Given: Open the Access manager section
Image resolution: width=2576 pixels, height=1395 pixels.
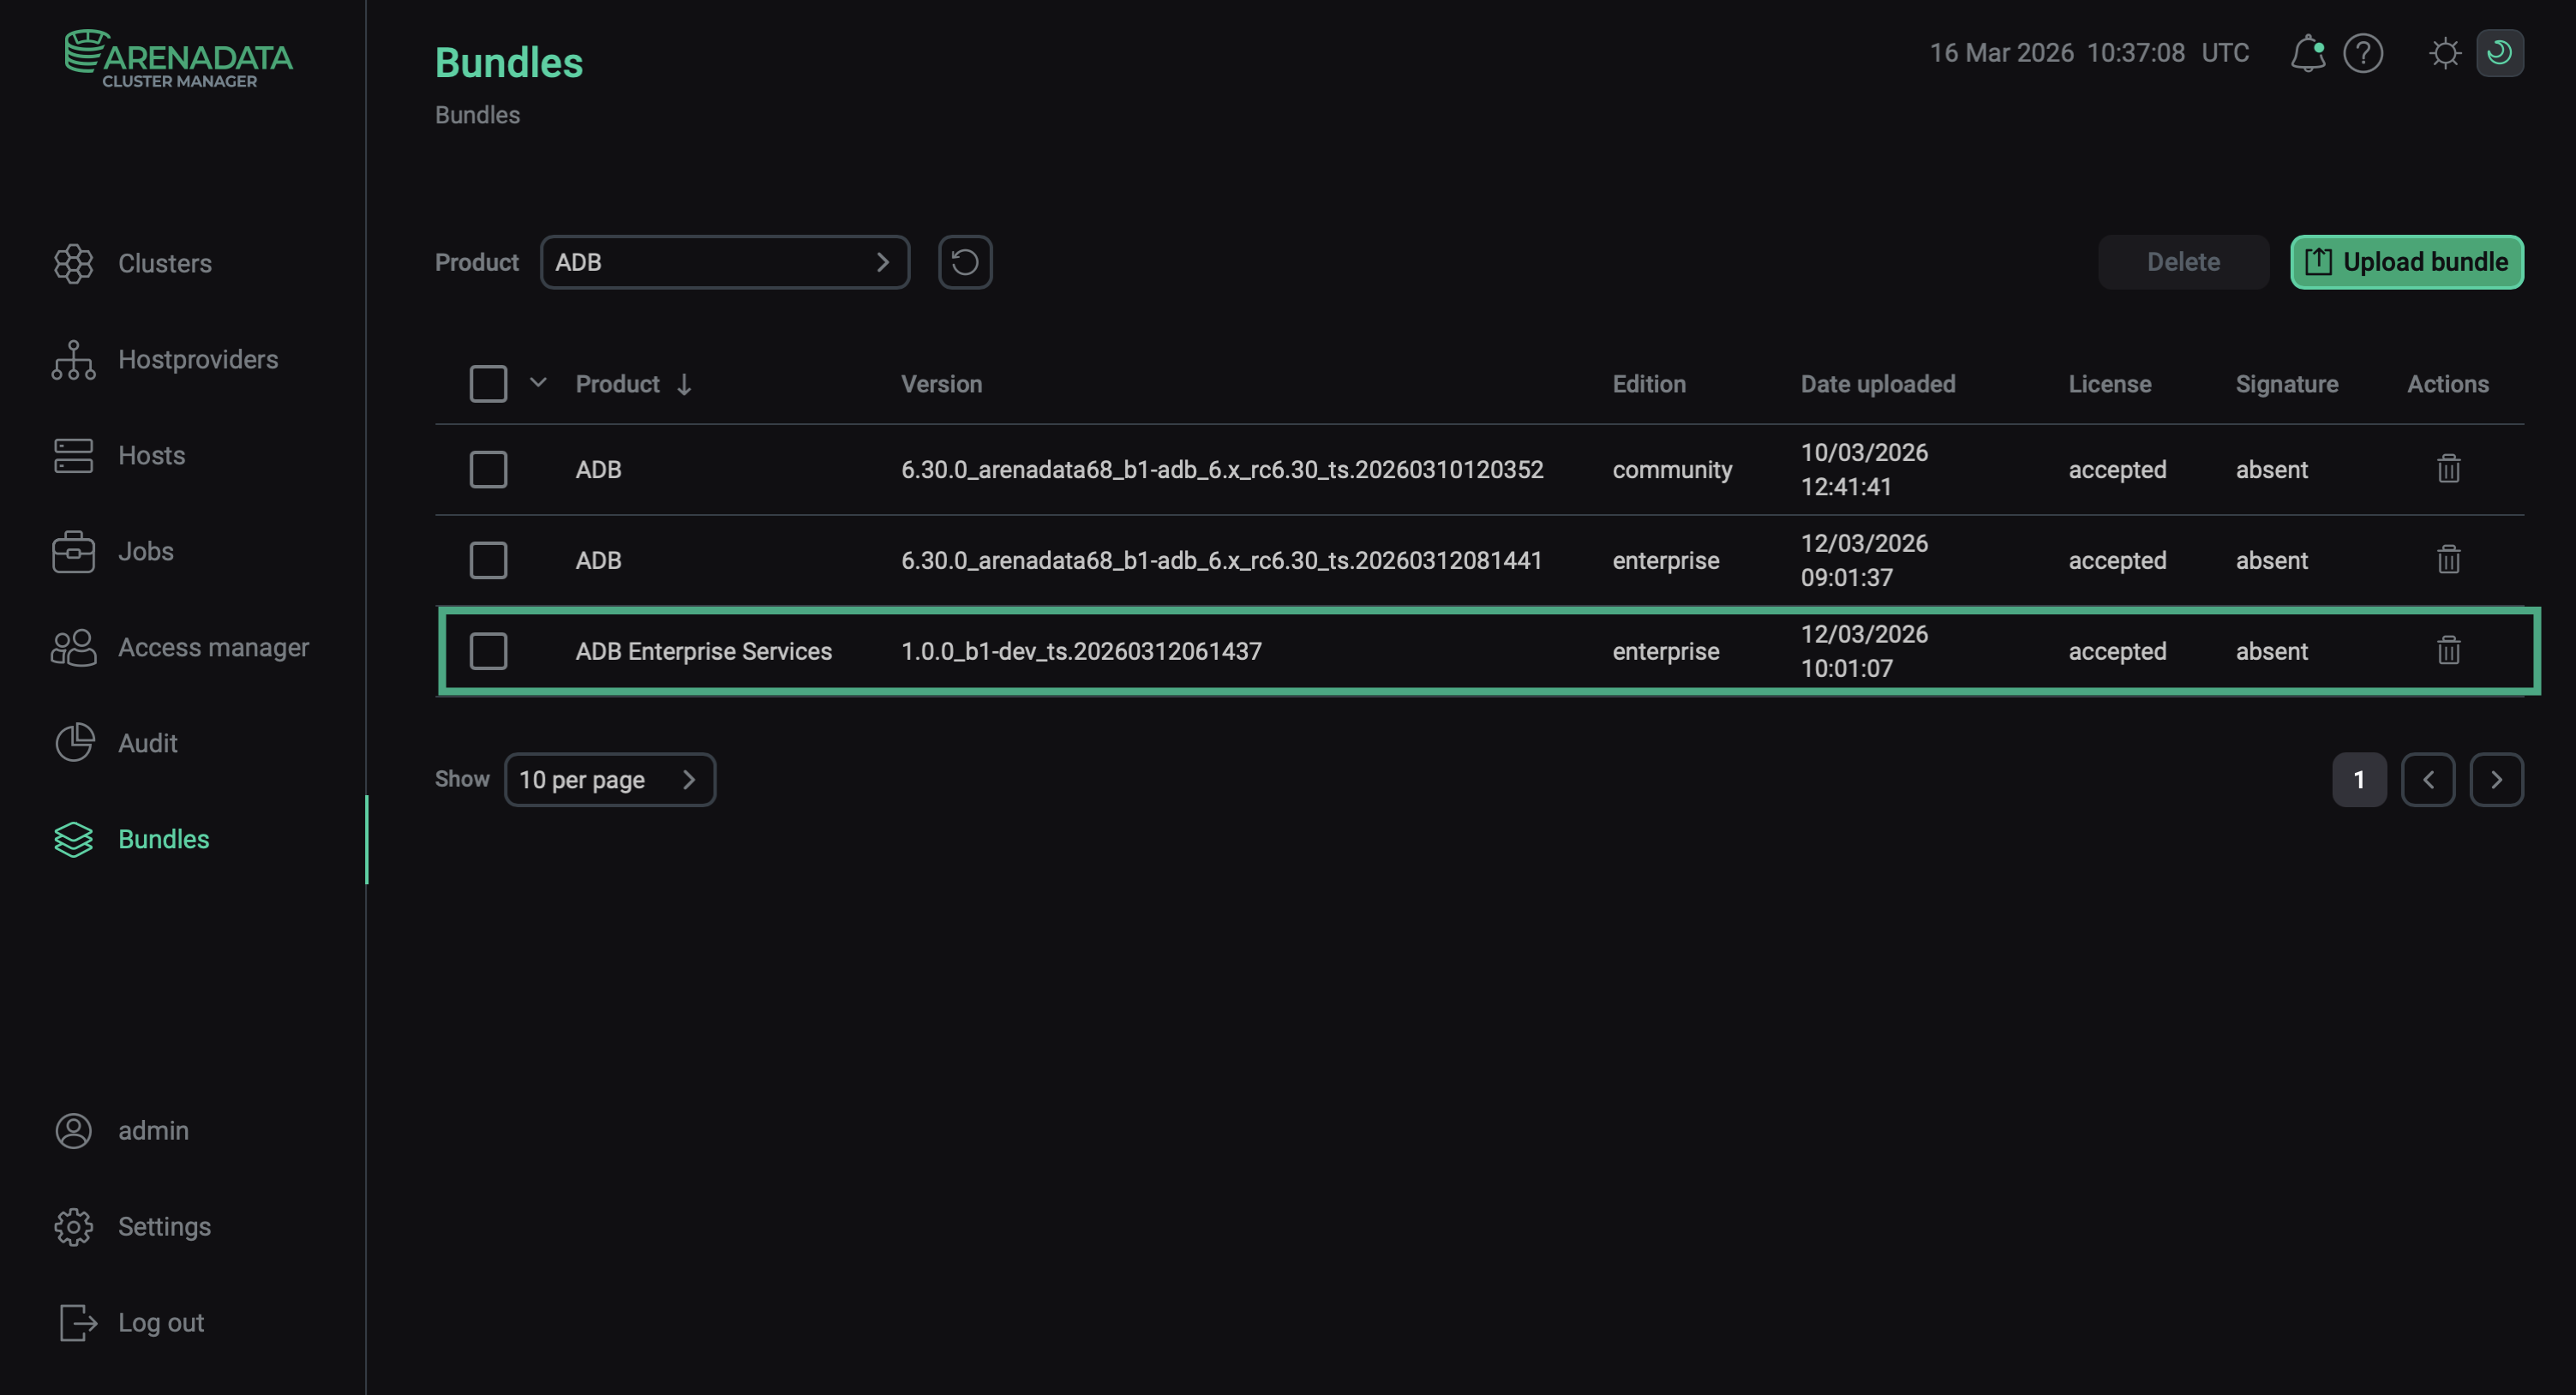Looking at the screenshot, I should [213, 647].
